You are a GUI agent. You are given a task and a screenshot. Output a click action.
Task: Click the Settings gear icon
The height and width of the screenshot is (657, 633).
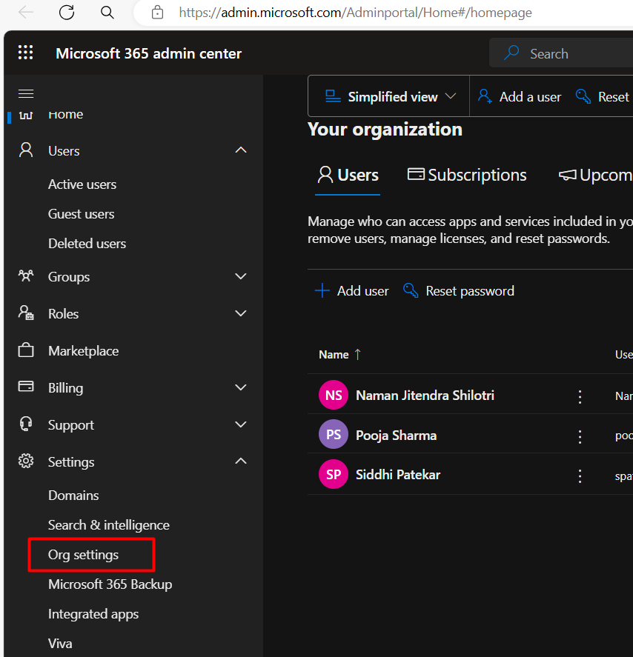[x=26, y=461]
